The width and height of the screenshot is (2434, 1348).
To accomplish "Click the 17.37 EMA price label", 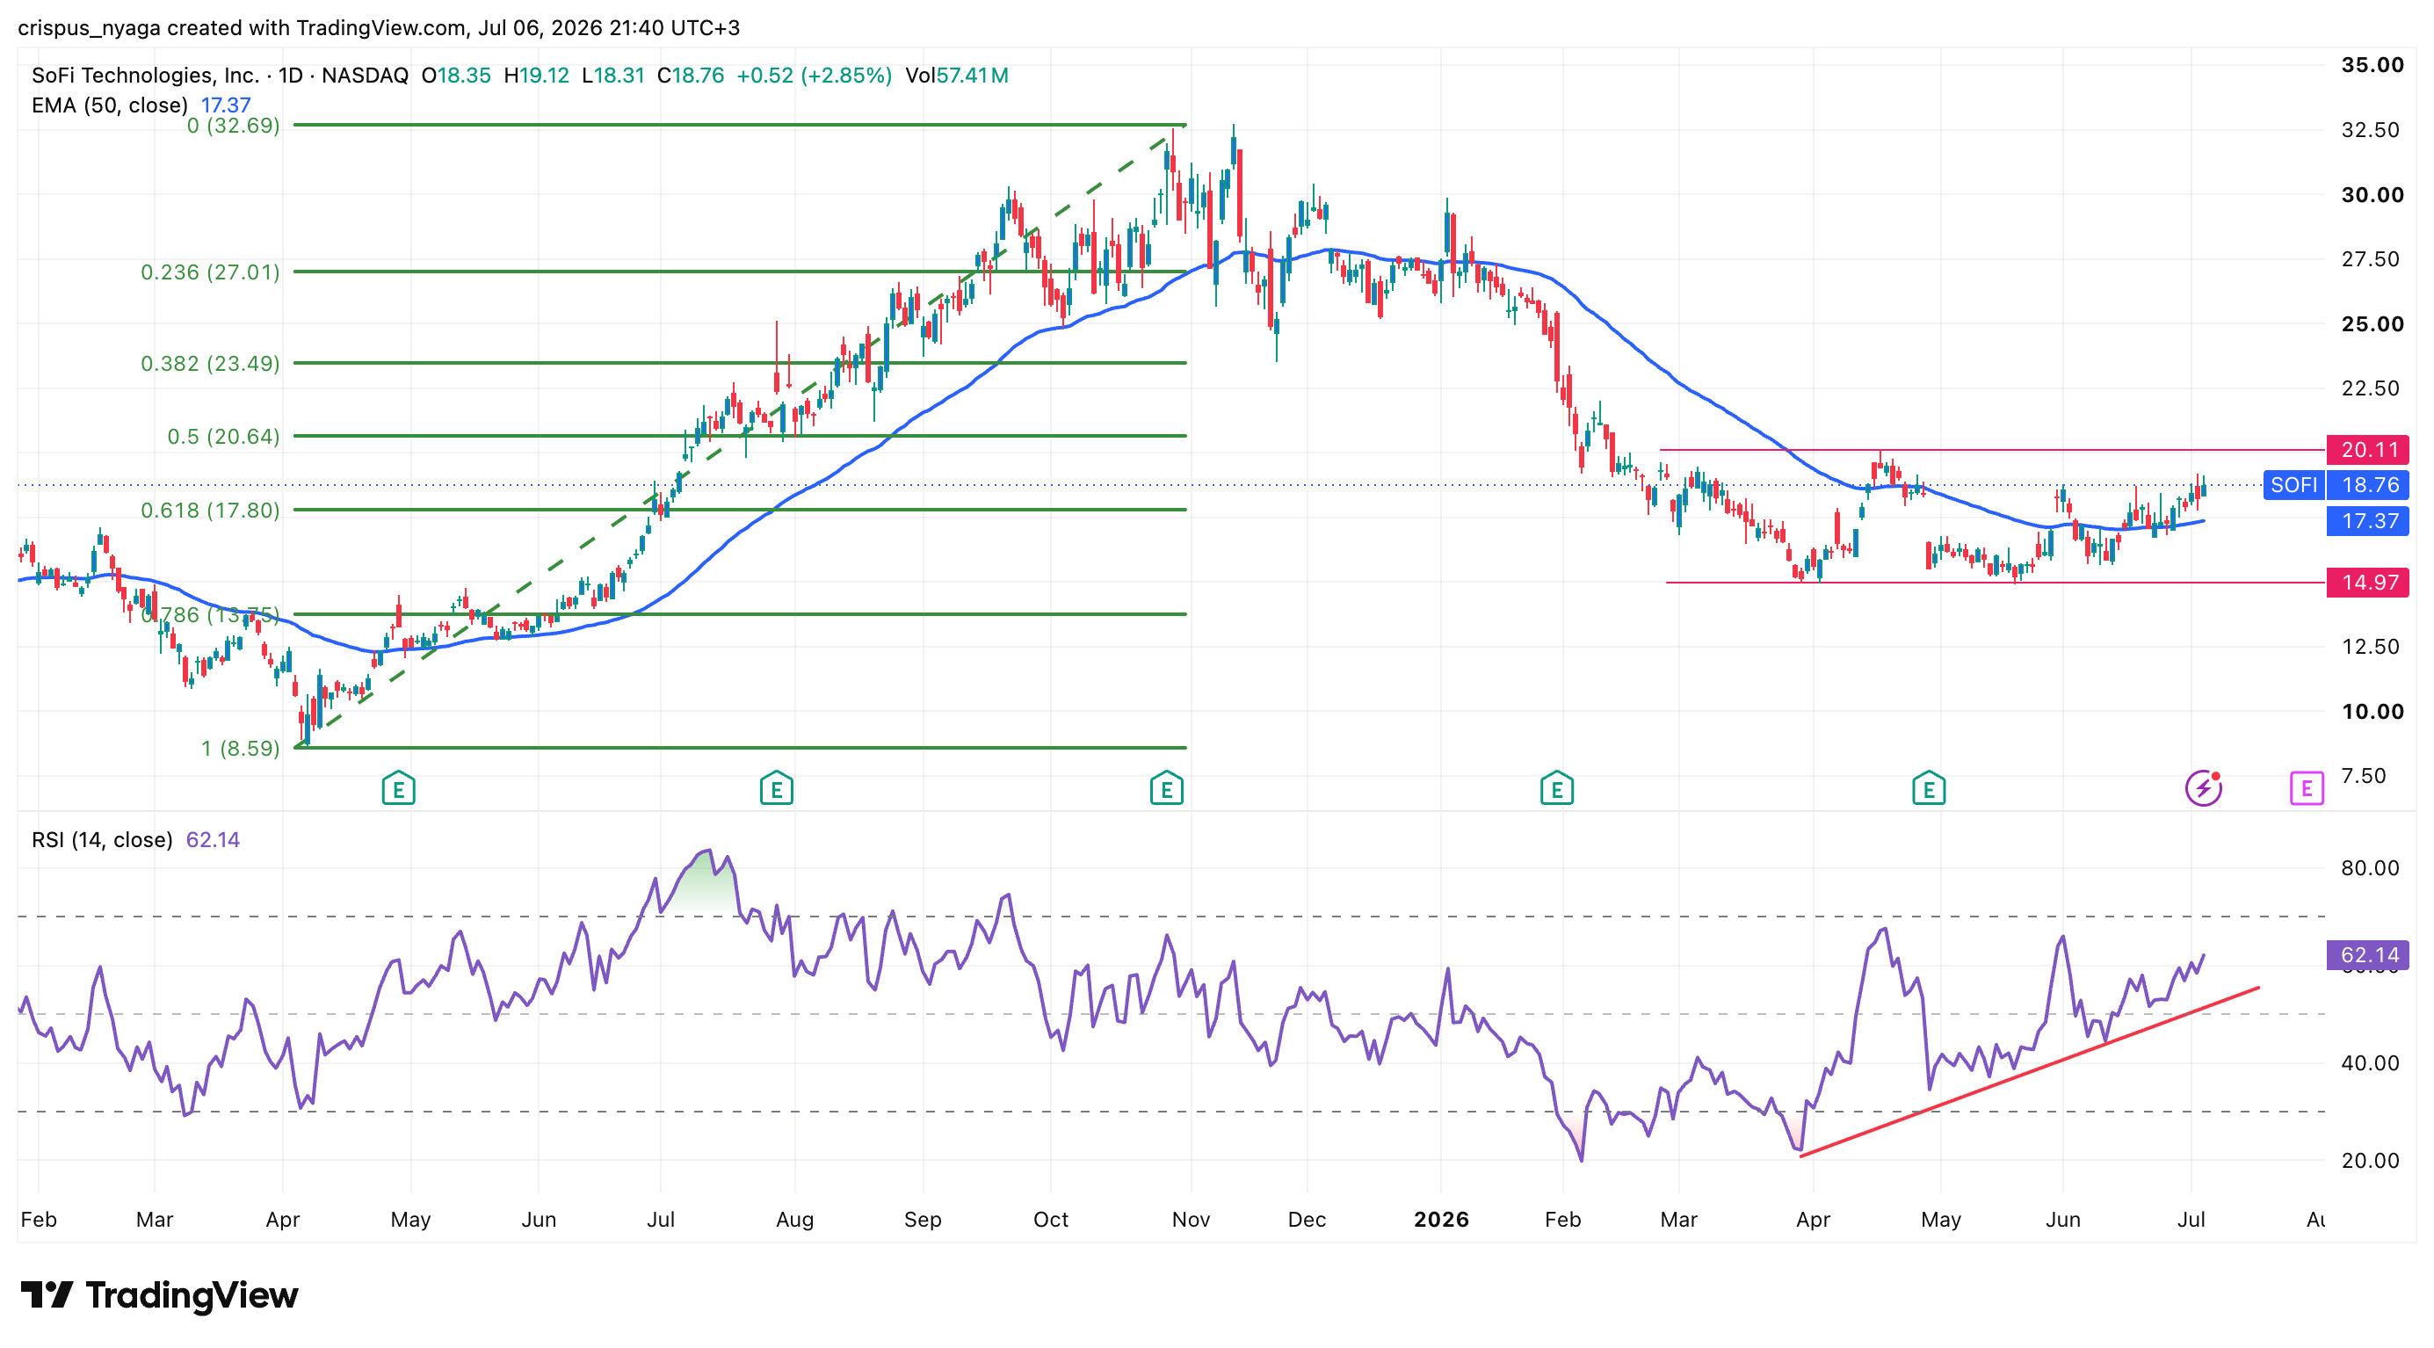I will coord(2368,520).
